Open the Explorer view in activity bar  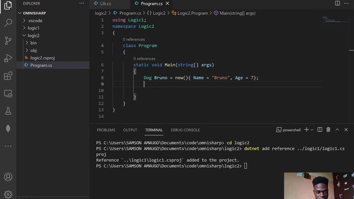(8, 5)
